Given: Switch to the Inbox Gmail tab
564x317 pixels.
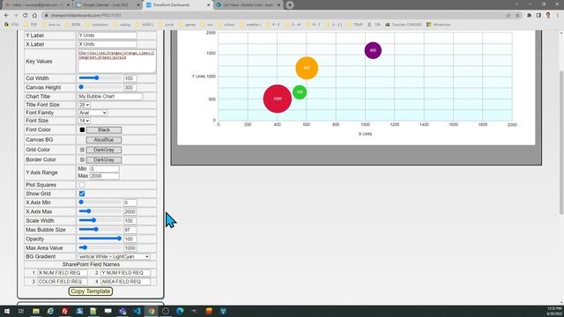Looking at the screenshot, I should point(36,5).
